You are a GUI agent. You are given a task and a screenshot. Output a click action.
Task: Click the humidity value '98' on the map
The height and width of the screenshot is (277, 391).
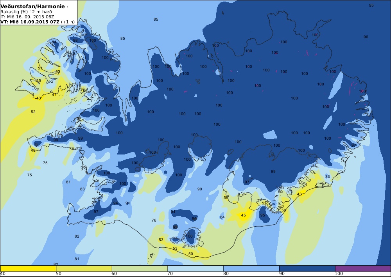click(x=75, y=40)
